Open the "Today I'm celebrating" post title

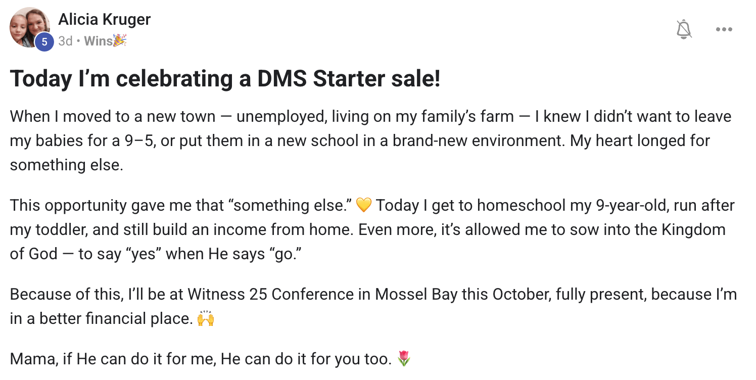tap(225, 78)
